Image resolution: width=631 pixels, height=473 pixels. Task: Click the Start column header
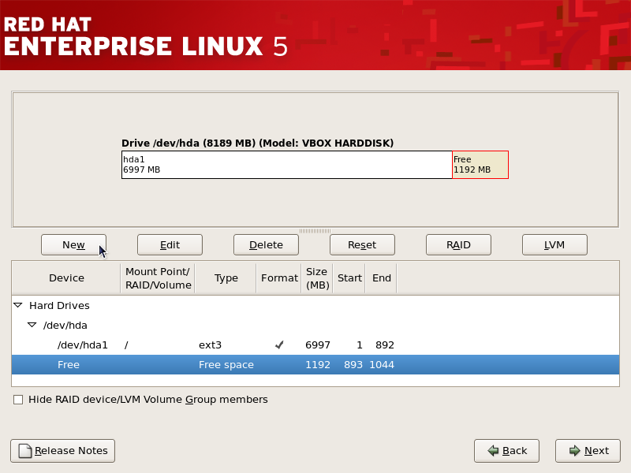[x=349, y=278]
